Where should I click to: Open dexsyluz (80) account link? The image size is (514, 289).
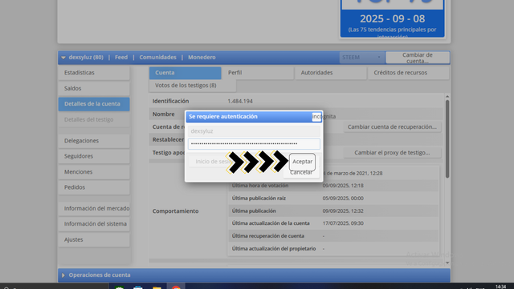pos(86,57)
